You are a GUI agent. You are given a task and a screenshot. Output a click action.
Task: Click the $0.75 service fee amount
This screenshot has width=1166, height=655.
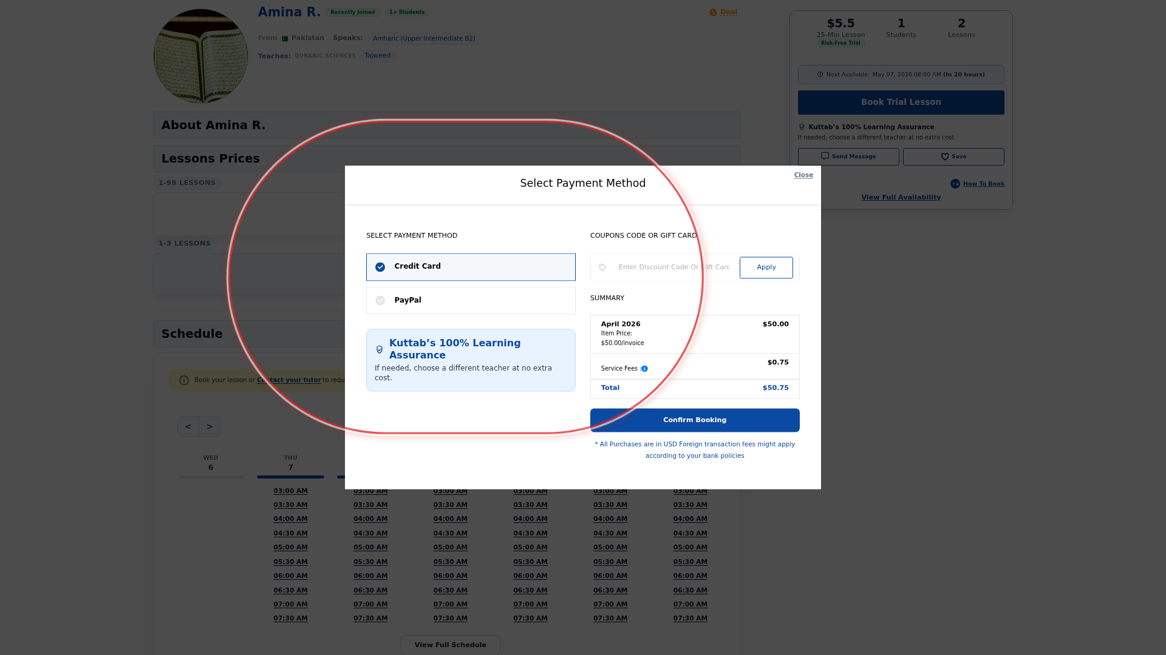pos(778,363)
